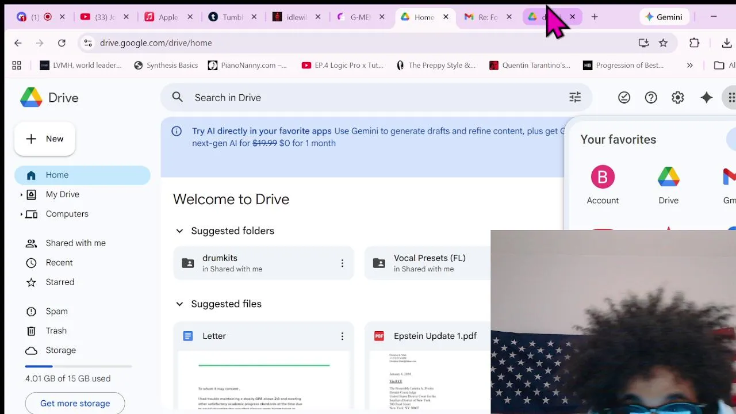View site information icon in address bar
The height and width of the screenshot is (414, 736).
click(x=87, y=43)
